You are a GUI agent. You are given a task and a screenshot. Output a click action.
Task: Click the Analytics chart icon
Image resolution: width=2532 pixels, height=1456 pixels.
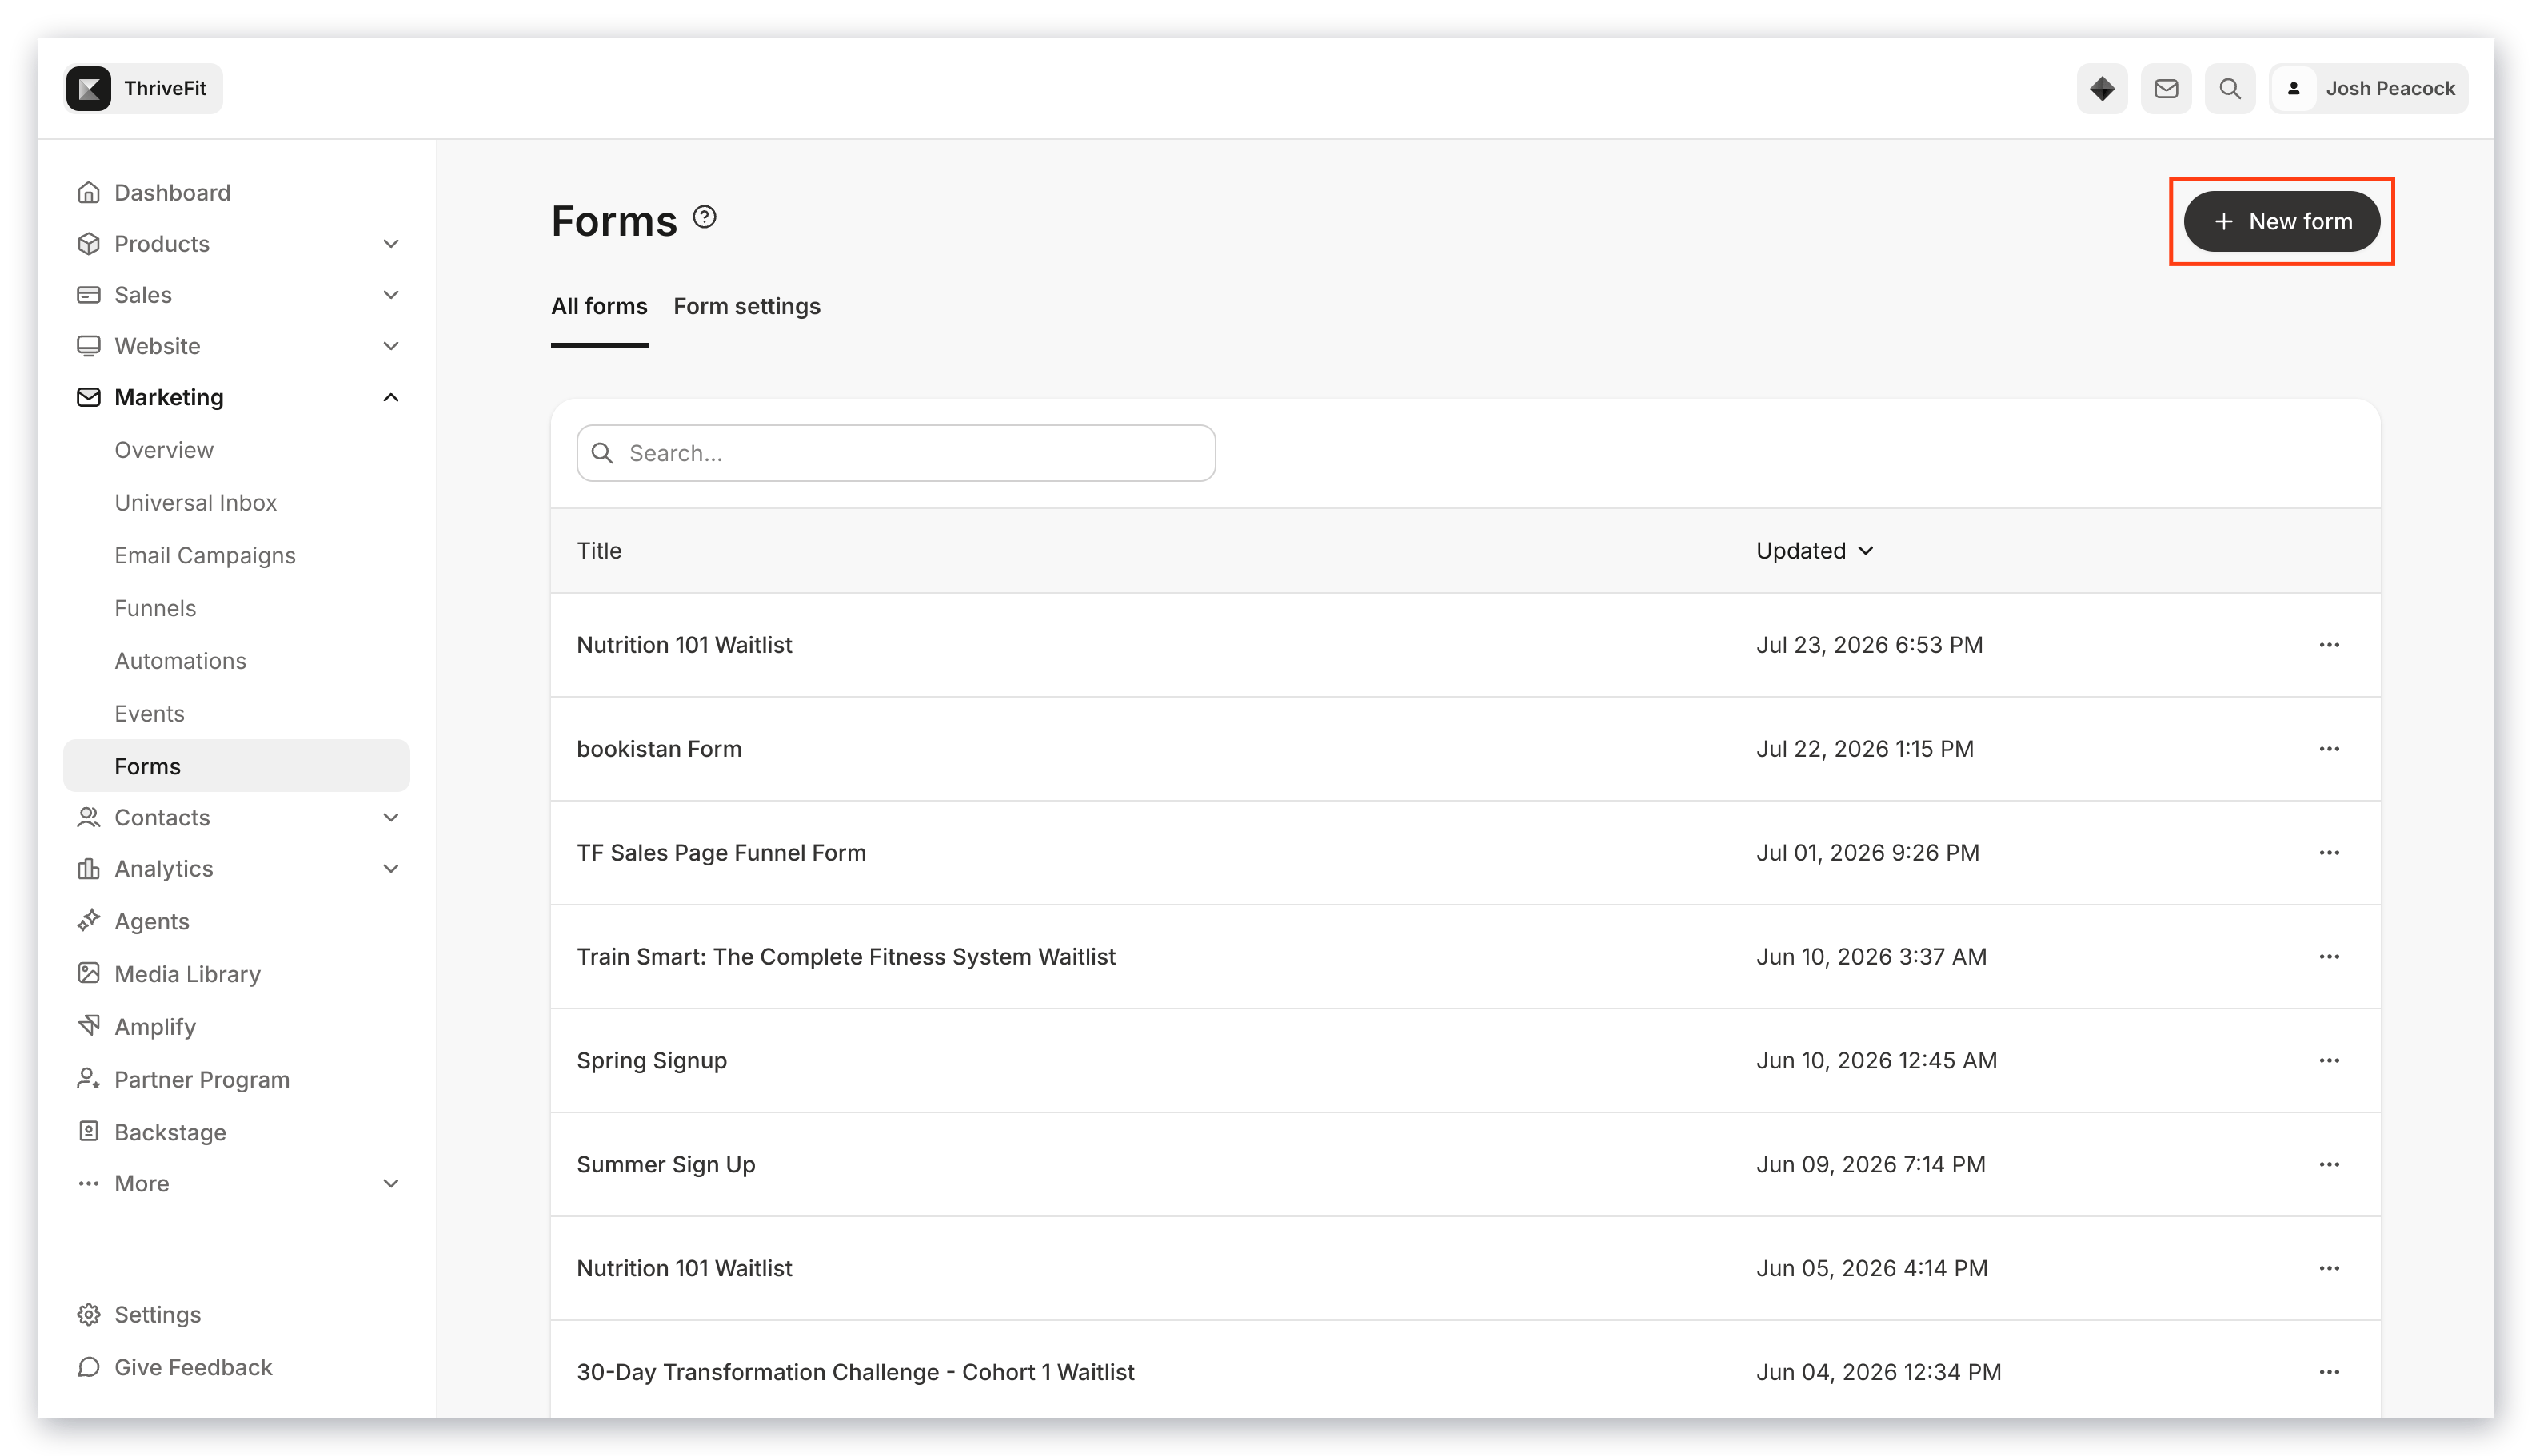pos(88,868)
